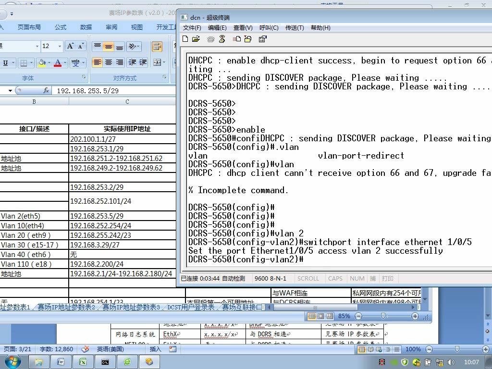Click the Send file icon in HyperTerminal
The width and height of the screenshot is (492, 369).
pos(237,39)
